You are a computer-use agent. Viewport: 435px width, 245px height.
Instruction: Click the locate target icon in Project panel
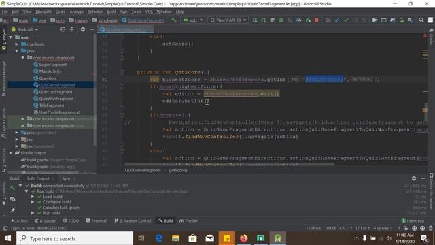coord(63,29)
